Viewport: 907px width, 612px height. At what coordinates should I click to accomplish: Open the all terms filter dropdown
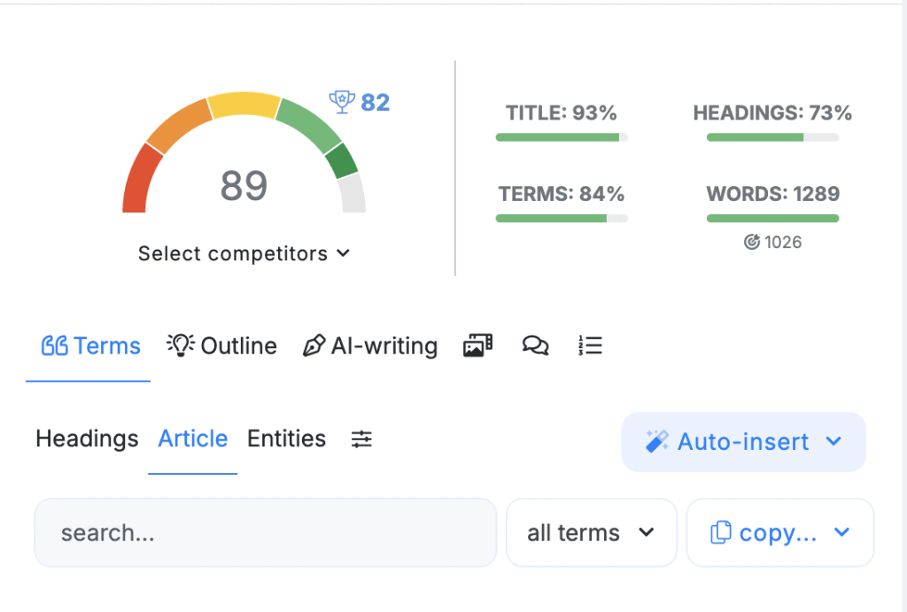591,532
